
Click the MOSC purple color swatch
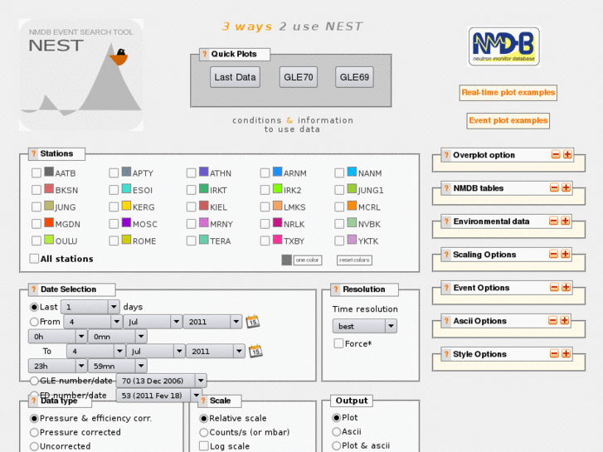[127, 222]
